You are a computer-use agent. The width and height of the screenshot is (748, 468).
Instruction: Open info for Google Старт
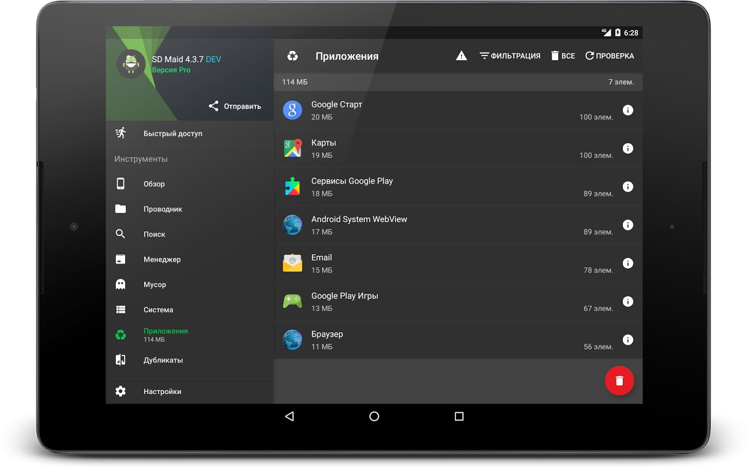[628, 110]
